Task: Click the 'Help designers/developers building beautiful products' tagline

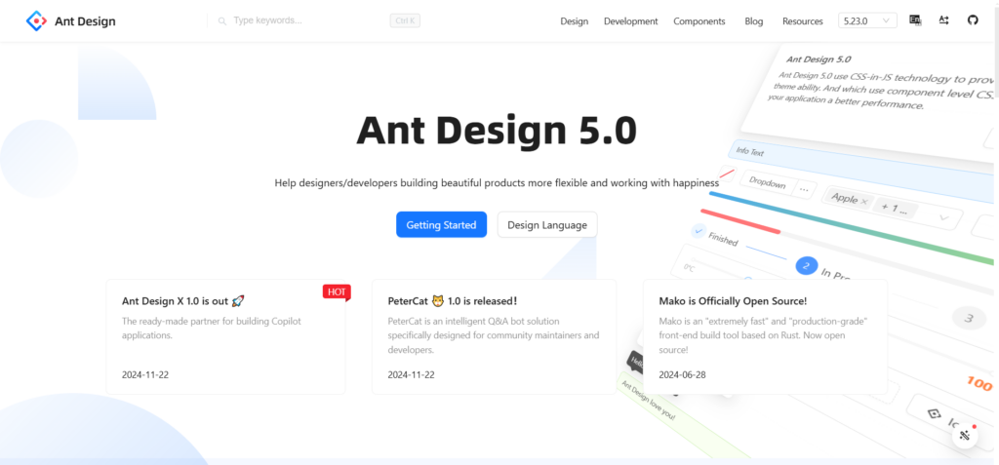Action: pos(497,183)
